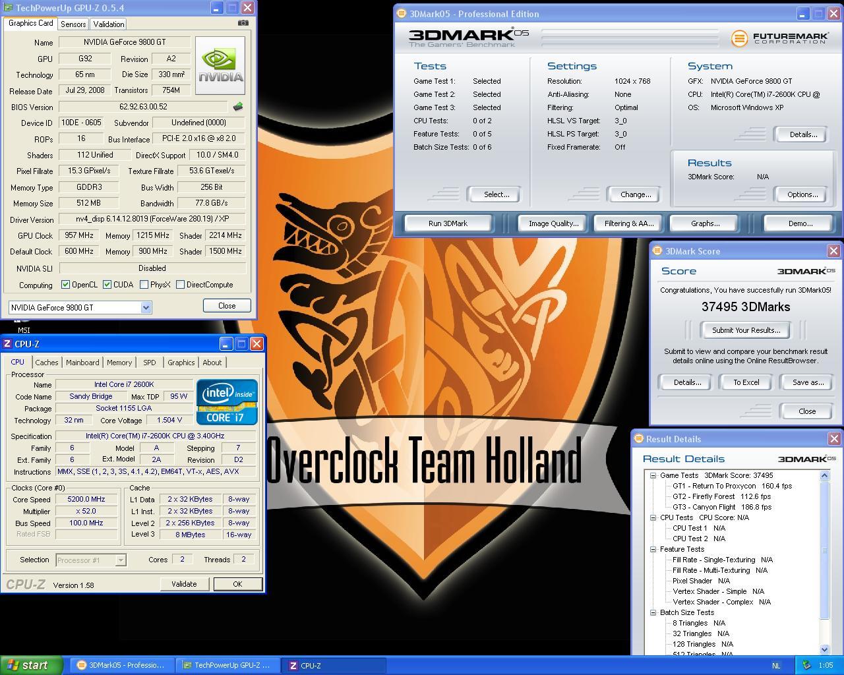Viewport: 844px width, 675px height.
Task: Select Fill Rate - Single-Texturing row
Action: click(x=722, y=560)
